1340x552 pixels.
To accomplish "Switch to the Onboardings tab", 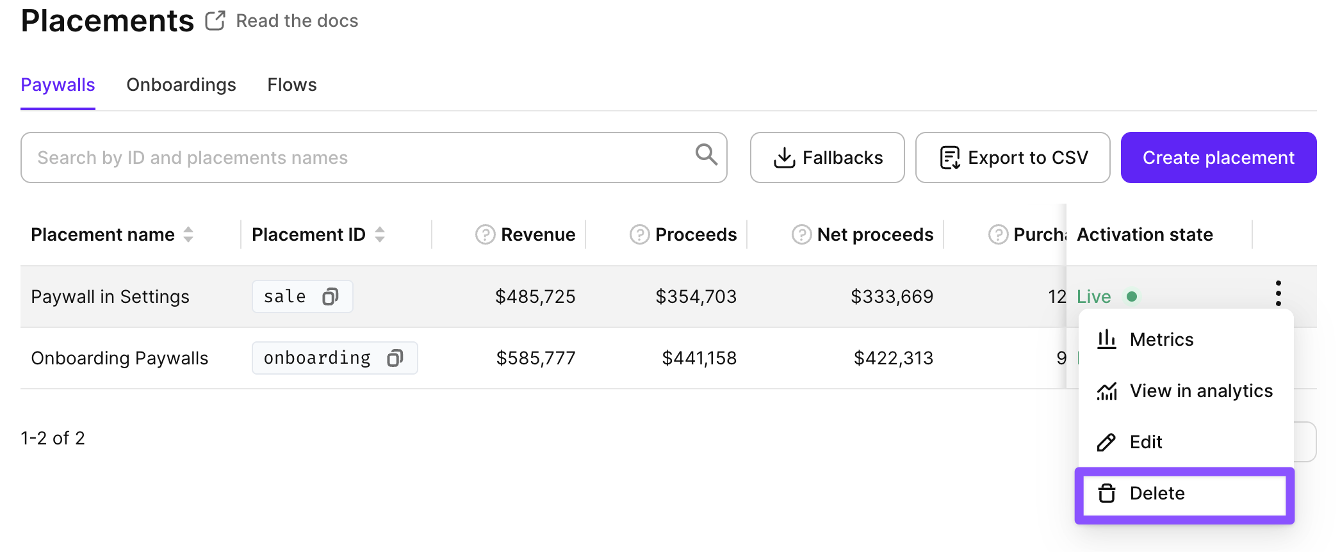I will coord(181,85).
